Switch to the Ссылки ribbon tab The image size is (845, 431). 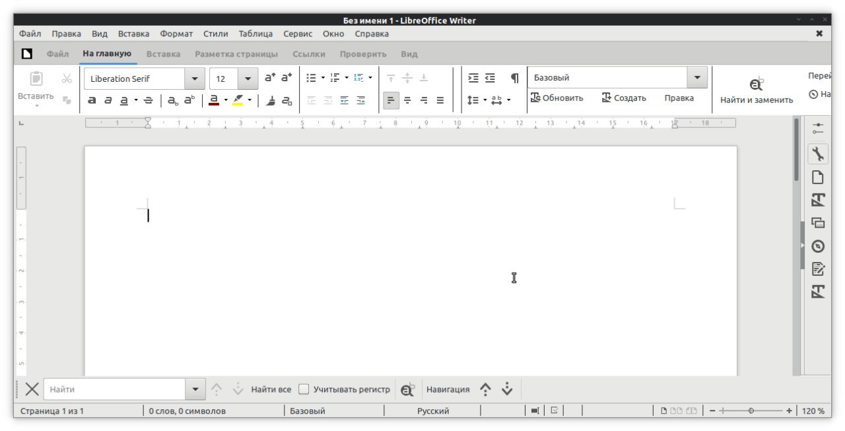(x=309, y=54)
